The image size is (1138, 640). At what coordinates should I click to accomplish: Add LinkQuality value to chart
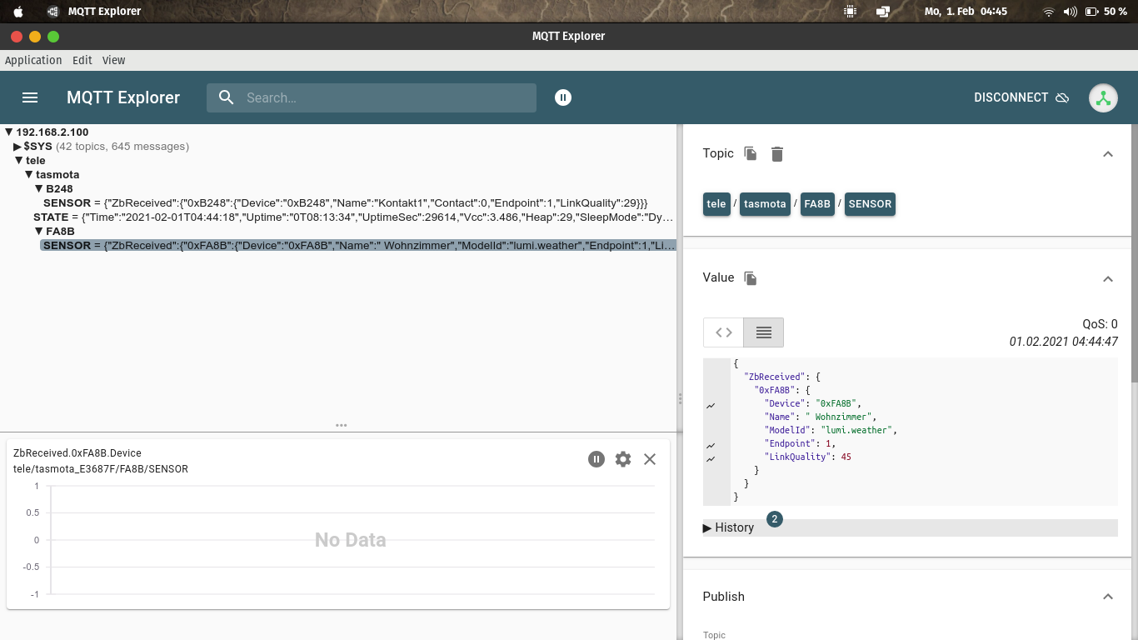(x=711, y=459)
